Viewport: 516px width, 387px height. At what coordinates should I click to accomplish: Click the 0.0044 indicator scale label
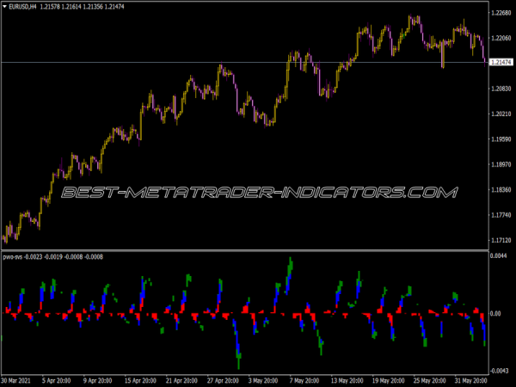coord(499,256)
